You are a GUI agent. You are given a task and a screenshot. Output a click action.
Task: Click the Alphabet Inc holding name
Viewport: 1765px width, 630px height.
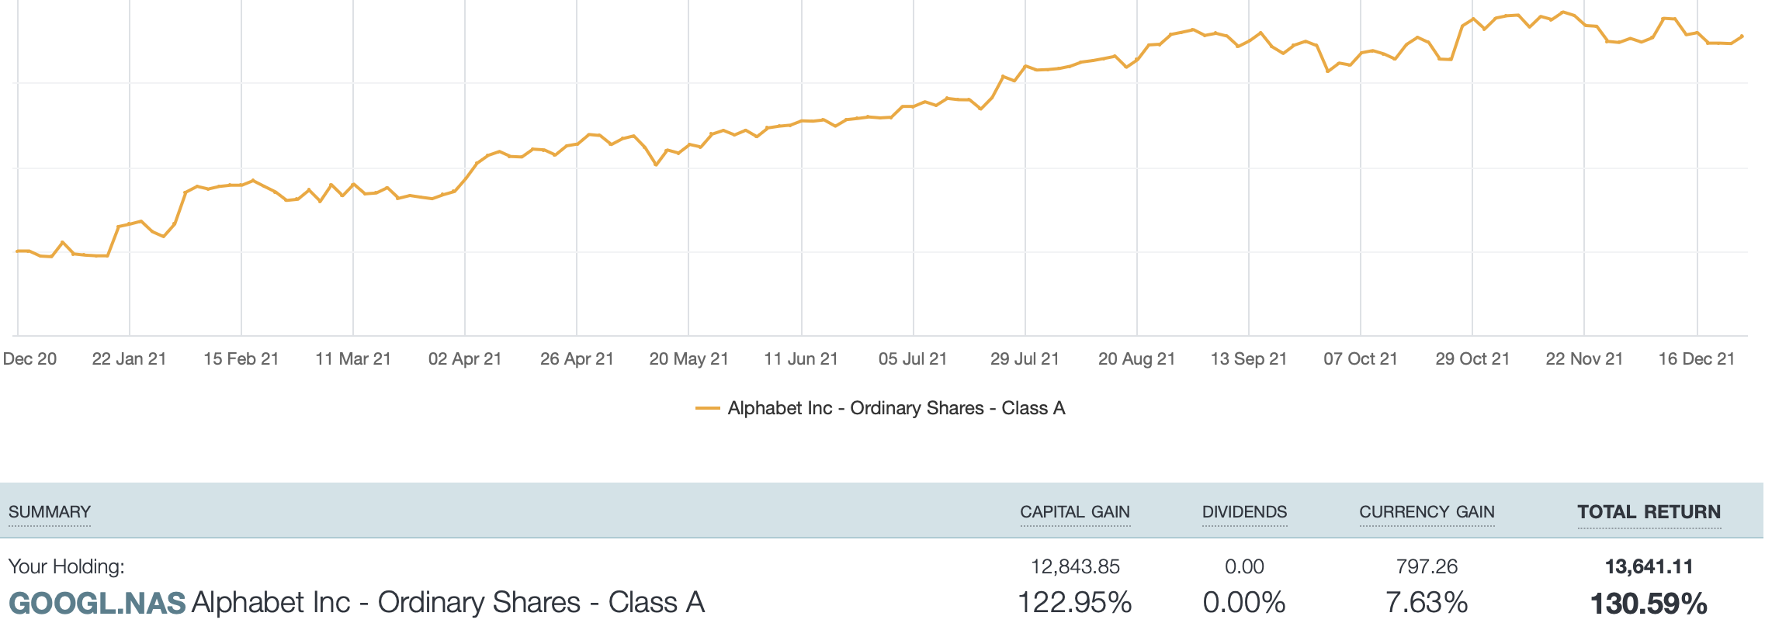pos(448,603)
